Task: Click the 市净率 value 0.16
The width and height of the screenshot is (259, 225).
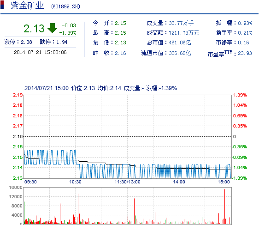Action: click(243, 43)
